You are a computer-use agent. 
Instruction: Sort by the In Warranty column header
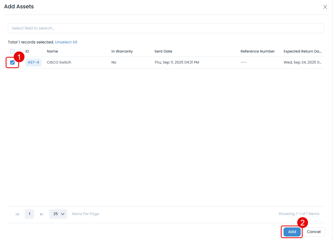point(122,51)
